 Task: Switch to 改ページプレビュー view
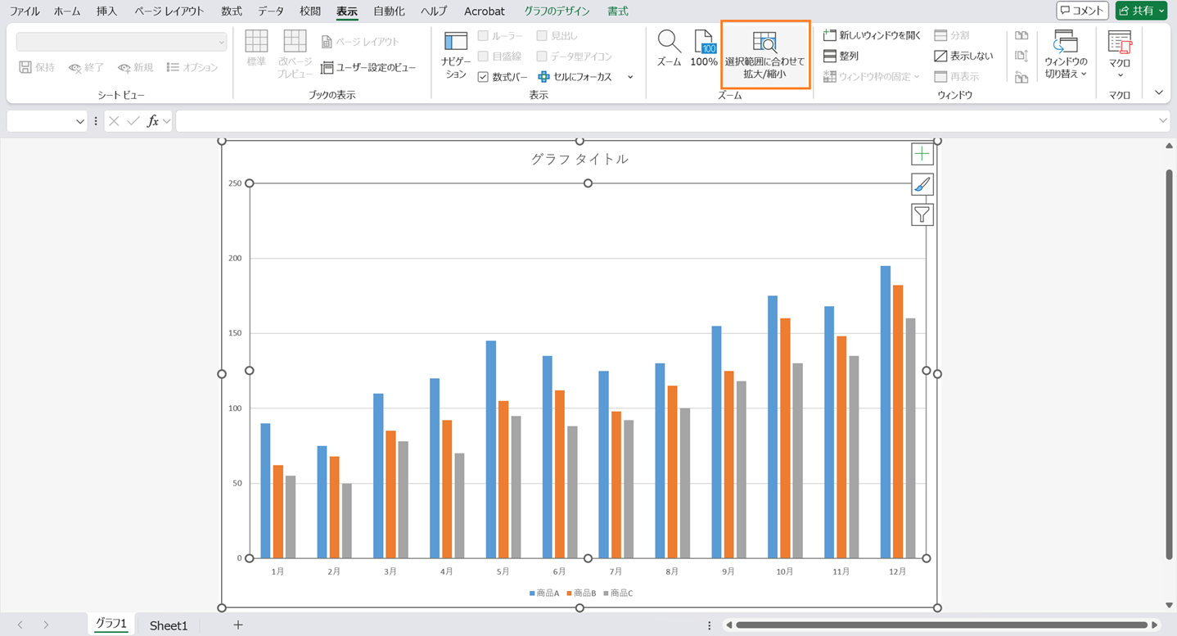295,53
